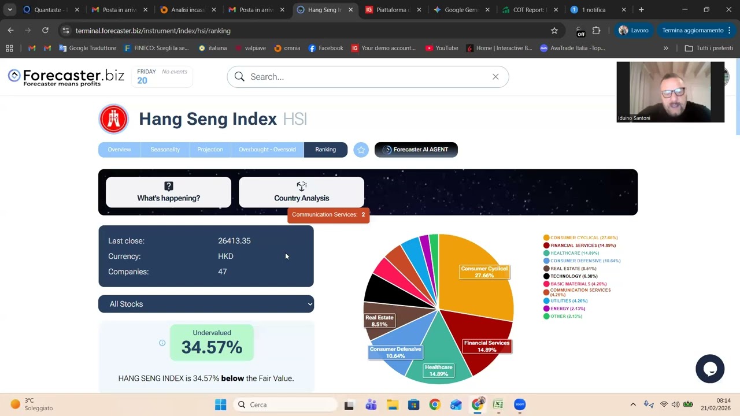Screen dimensions: 740x416
Task: Open the browser tab search dropdown
Action: (10, 10)
